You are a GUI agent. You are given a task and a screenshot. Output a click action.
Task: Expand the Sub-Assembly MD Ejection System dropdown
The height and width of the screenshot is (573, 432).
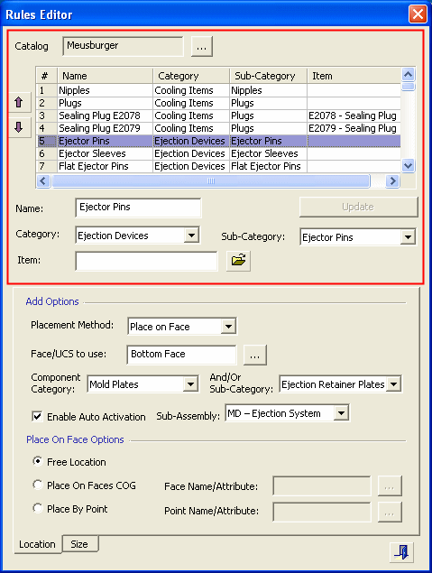coord(341,413)
